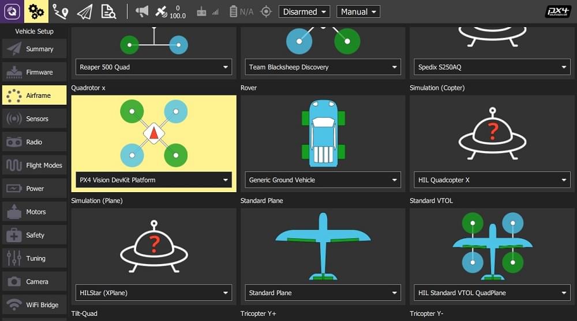The width and height of the screenshot is (577, 321).
Task: Open the Firmware setup page
Action: (35, 72)
